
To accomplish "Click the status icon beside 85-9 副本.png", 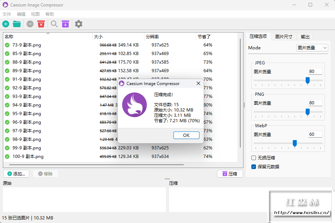I will click(x=7, y=54).
